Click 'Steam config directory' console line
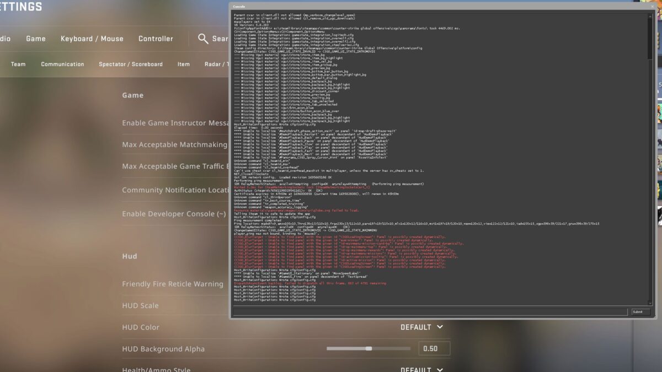Screen dimensions: 662x372 click(x=328, y=48)
